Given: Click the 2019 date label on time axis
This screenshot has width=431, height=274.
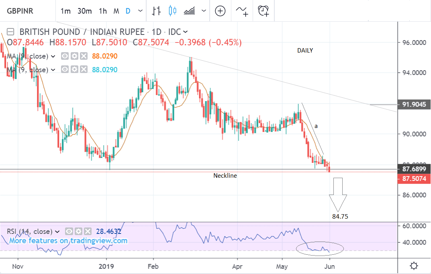Looking at the screenshot, I should (106, 266).
